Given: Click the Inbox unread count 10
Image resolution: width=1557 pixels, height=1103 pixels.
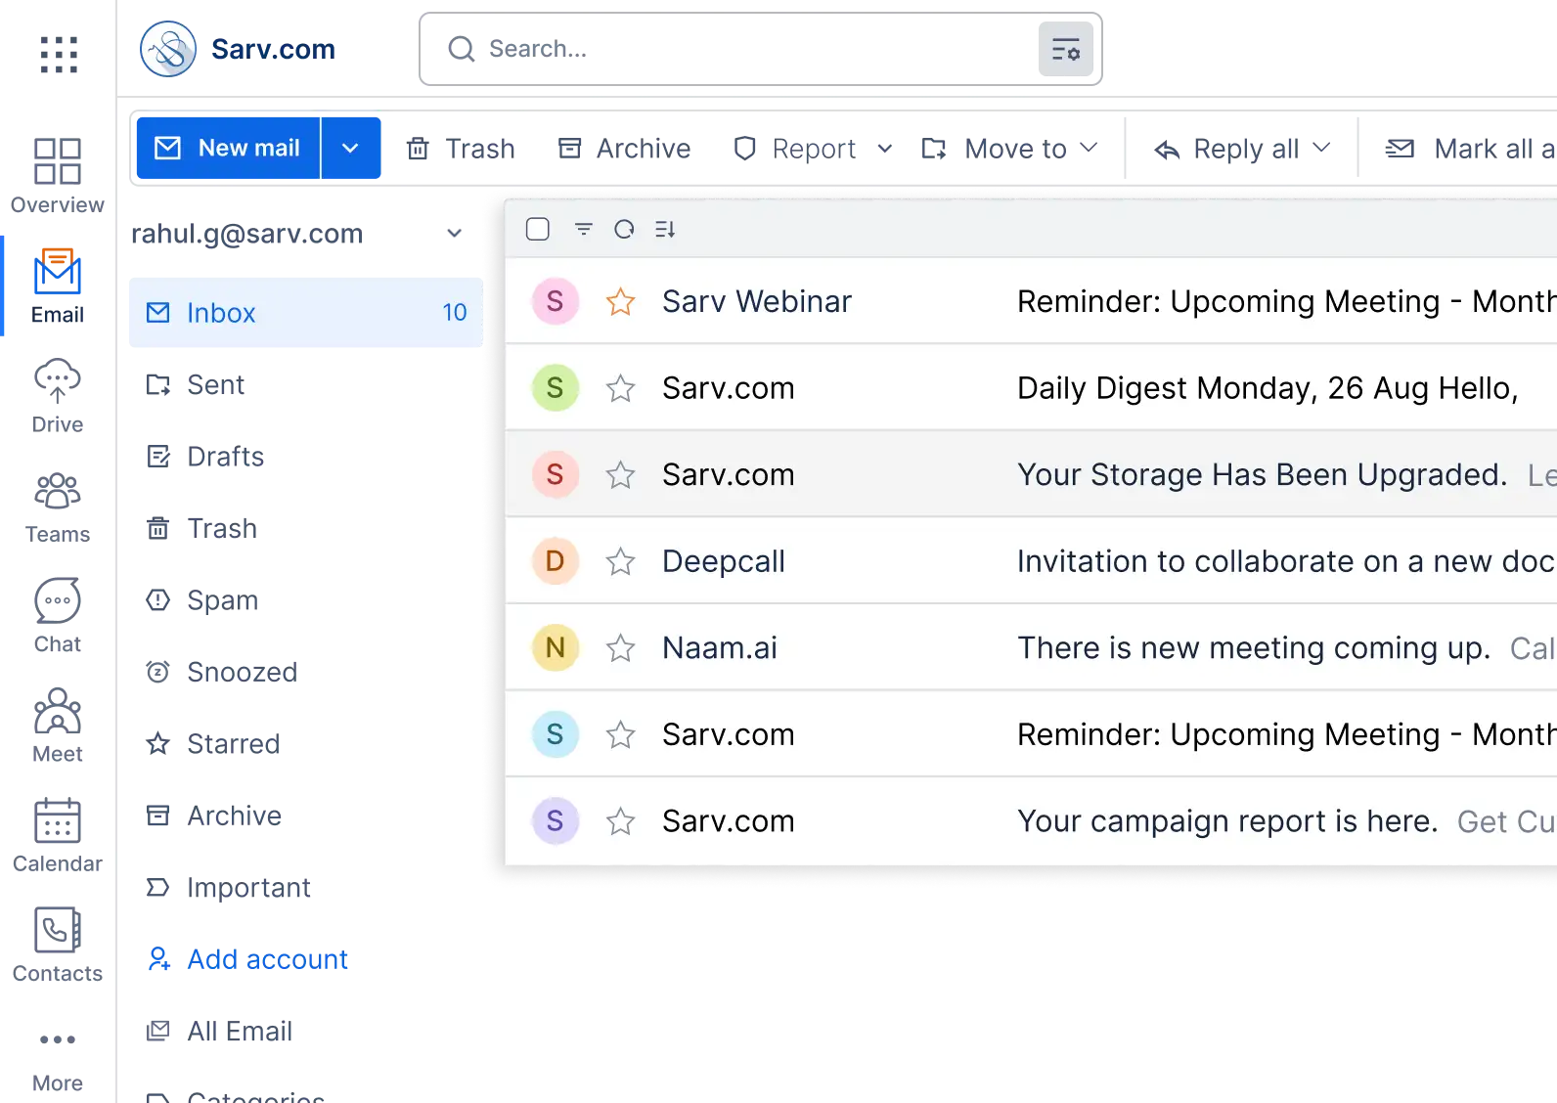Looking at the screenshot, I should [x=455, y=313].
